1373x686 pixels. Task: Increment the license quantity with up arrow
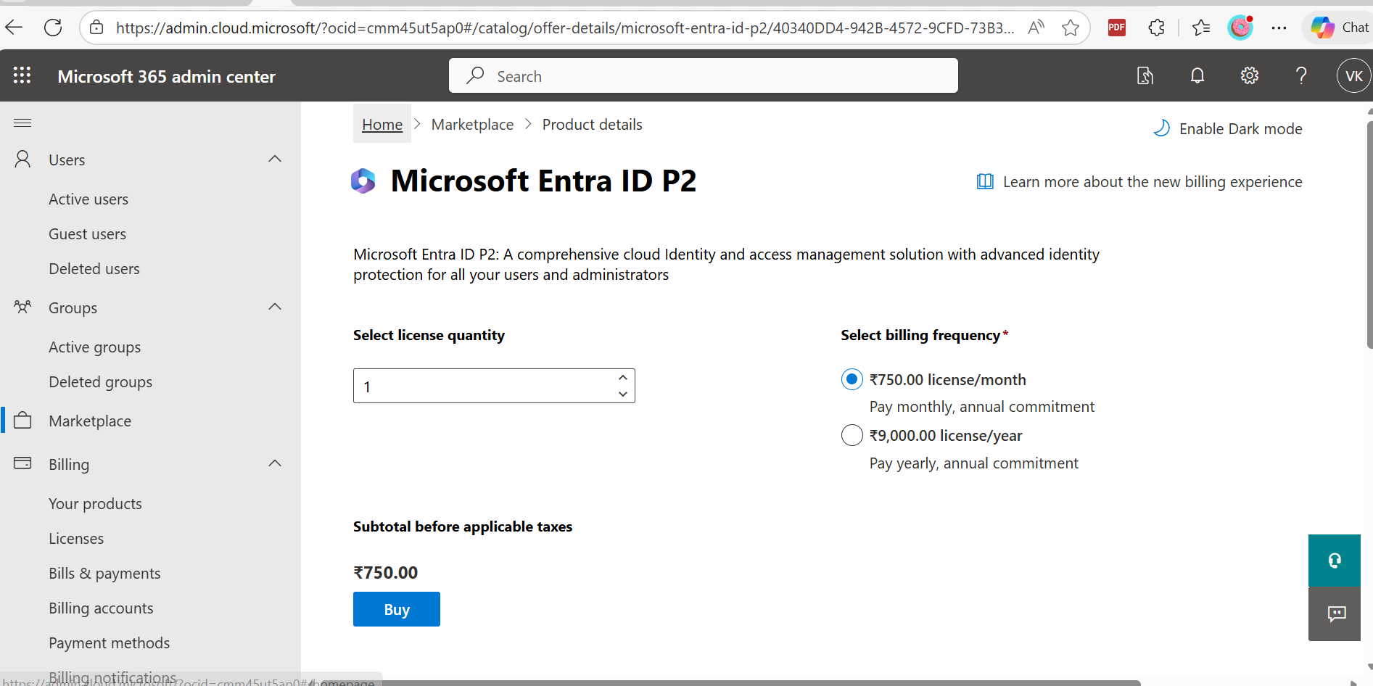(622, 377)
